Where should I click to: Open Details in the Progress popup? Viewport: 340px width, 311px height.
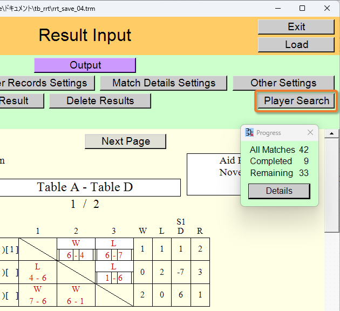point(279,191)
